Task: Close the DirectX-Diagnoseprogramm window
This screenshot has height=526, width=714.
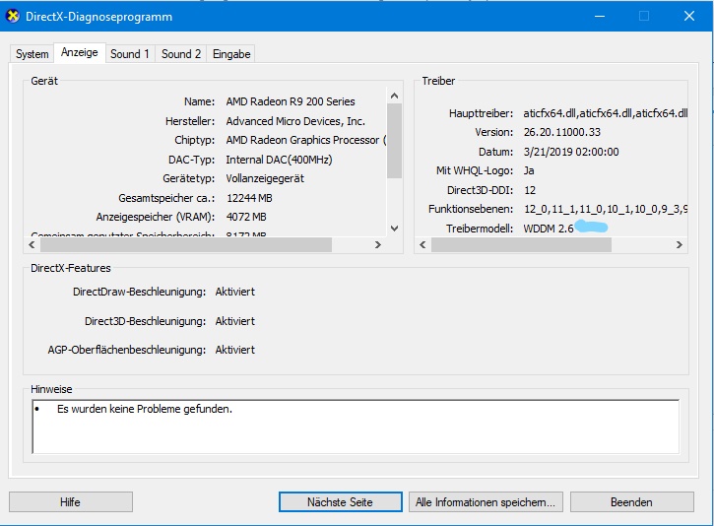Action: (x=689, y=17)
